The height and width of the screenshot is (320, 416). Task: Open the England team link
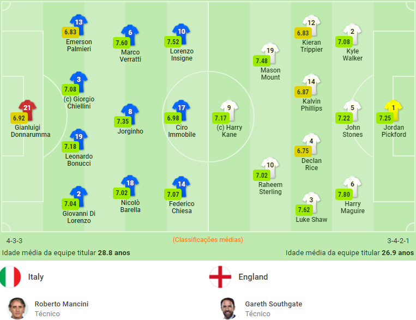coord(253,277)
